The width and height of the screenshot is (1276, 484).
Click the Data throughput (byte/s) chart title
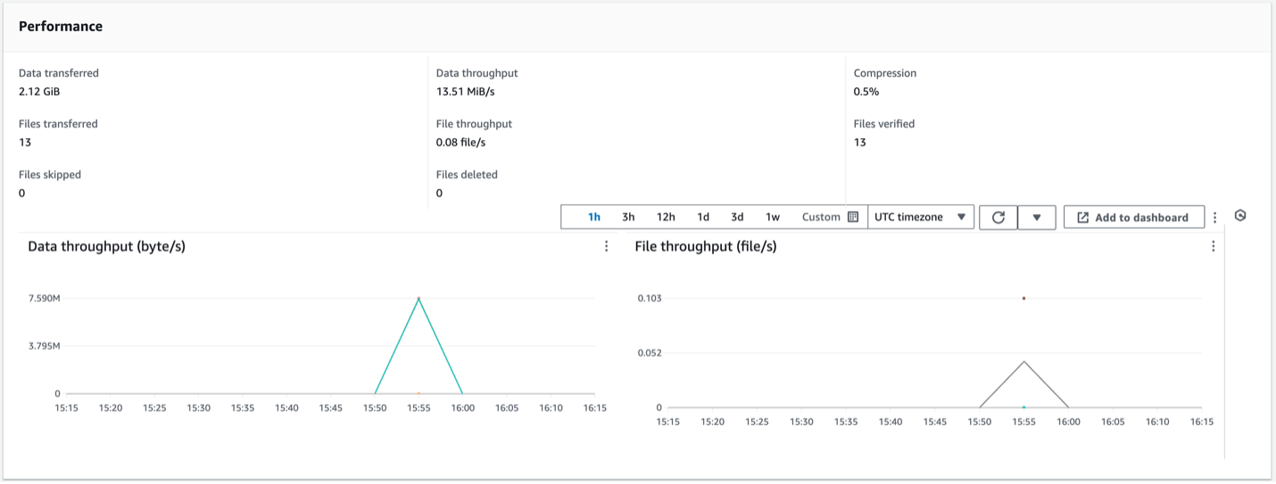coord(106,246)
